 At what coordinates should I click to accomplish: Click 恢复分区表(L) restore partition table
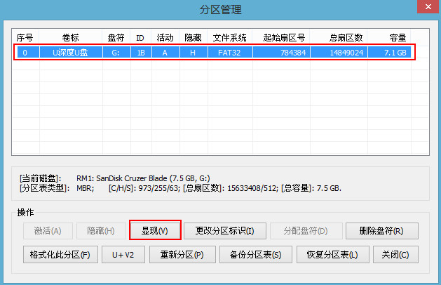pos(333,255)
